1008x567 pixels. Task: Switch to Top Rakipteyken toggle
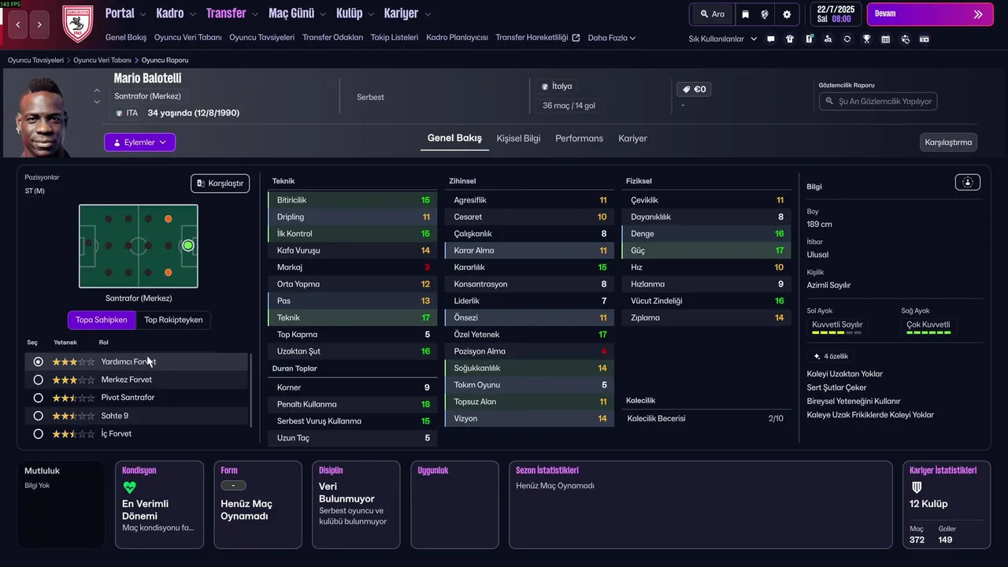(173, 320)
